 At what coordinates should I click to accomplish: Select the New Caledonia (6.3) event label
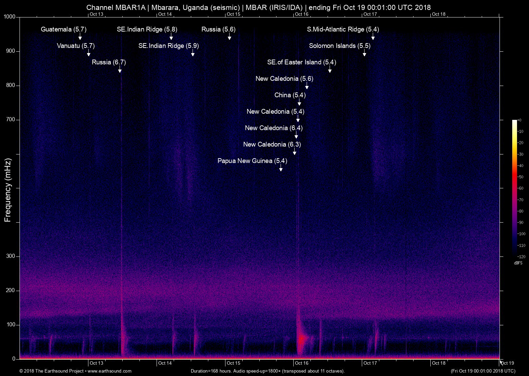(272, 144)
